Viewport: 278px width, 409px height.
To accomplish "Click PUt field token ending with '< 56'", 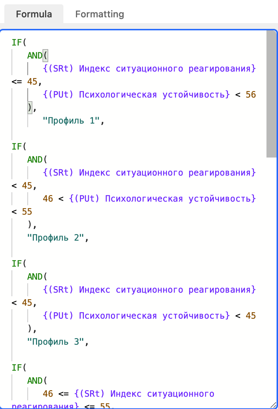I will (x=136, y=95).
